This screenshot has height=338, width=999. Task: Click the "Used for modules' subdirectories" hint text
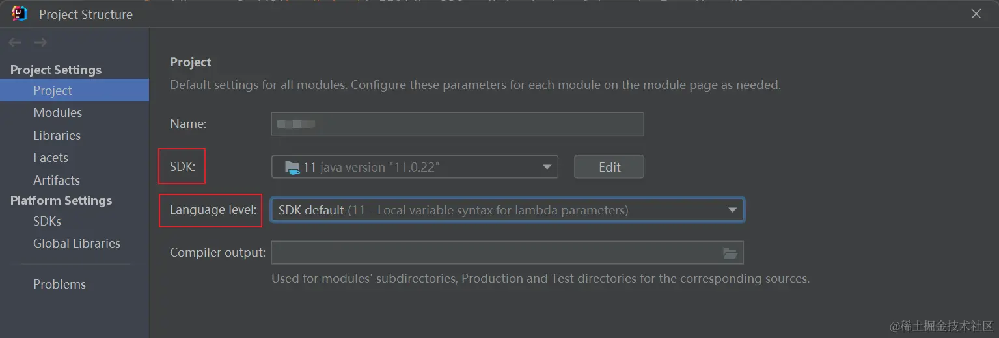point(540,278)
